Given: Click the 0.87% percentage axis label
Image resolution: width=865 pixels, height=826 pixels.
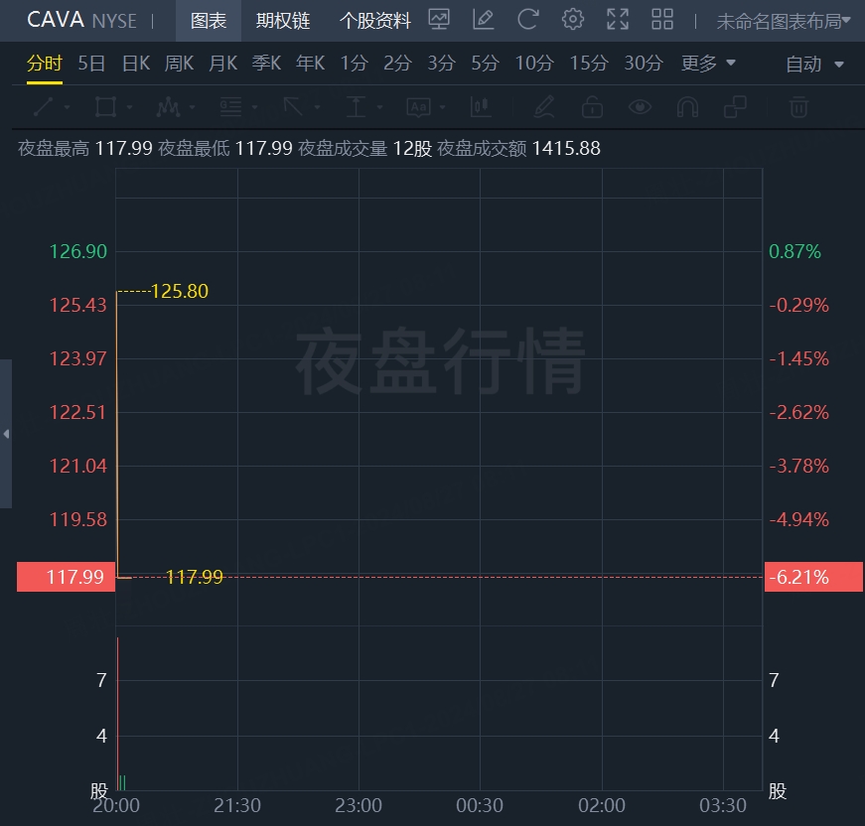Looking at the screenshot, I should [794, 251].
